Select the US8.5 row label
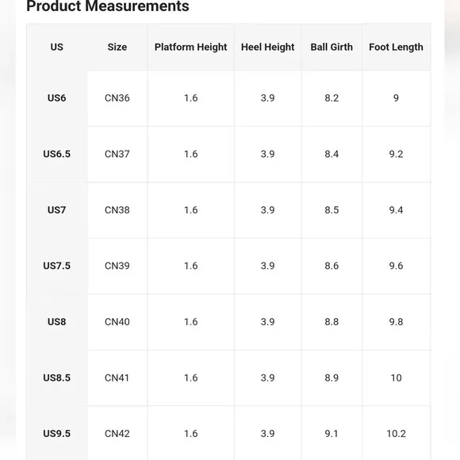The width and height of the screenshot is (460, 460). coord(56,378)
